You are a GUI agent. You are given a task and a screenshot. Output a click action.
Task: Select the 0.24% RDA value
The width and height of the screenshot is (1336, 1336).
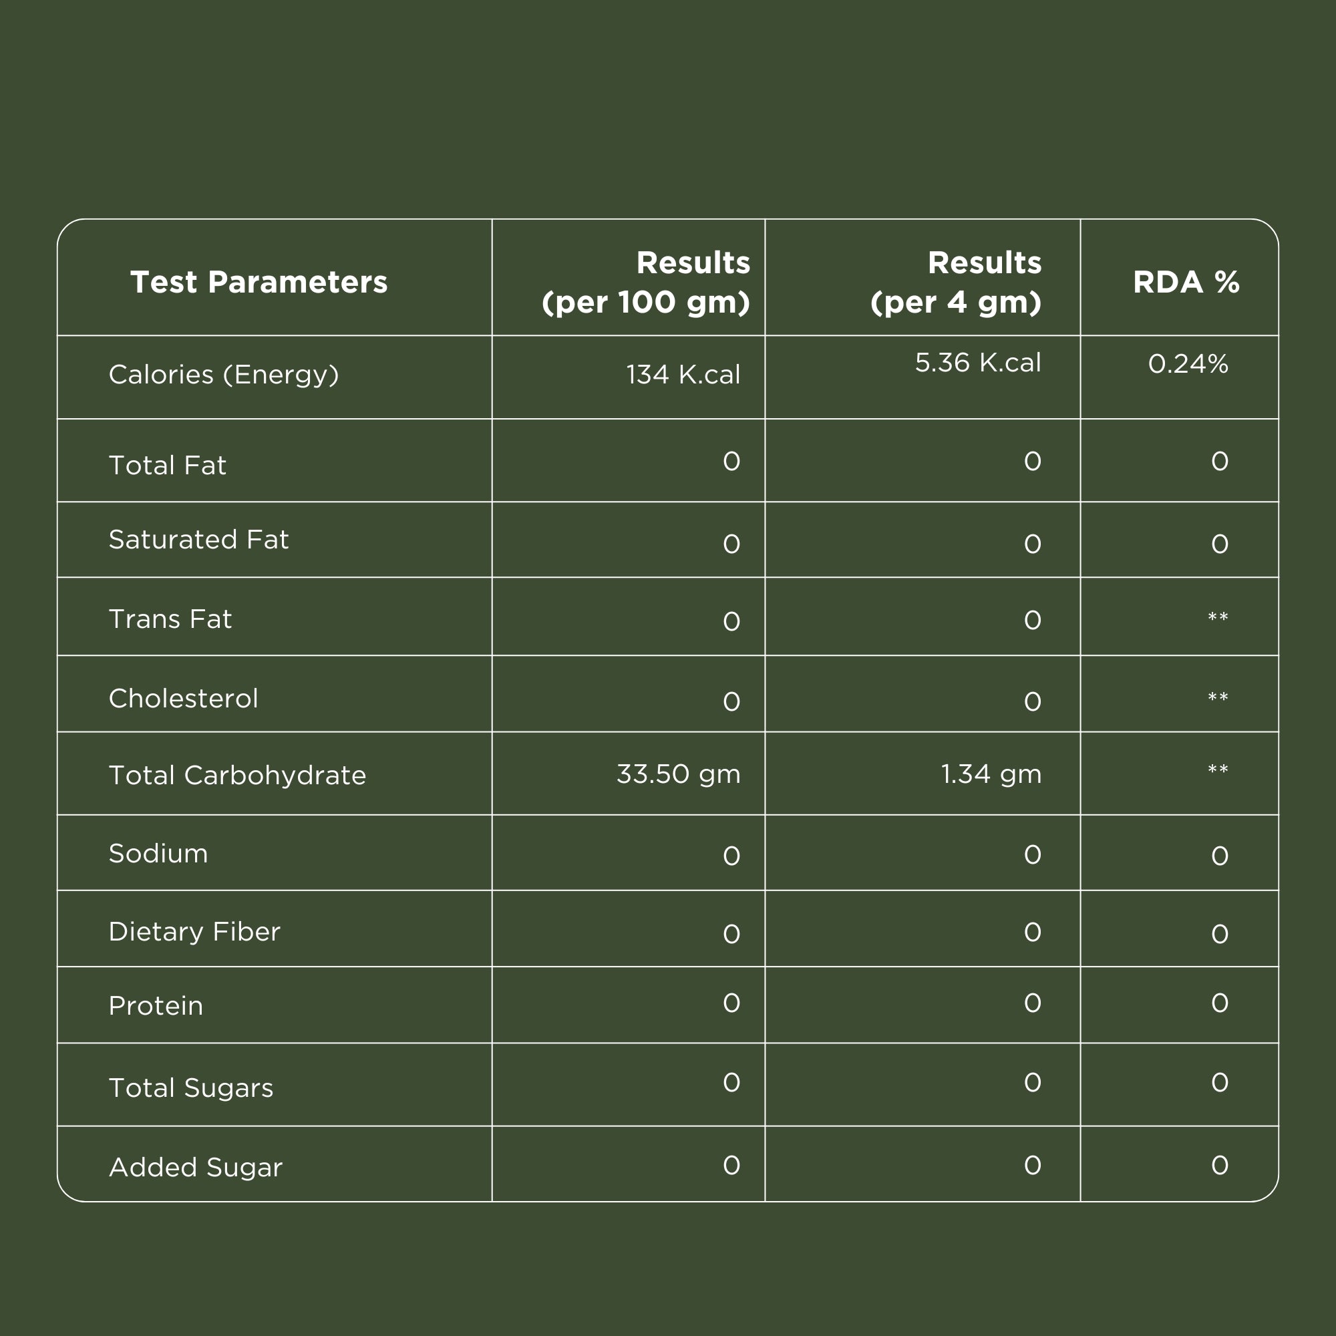point(1187,364)
